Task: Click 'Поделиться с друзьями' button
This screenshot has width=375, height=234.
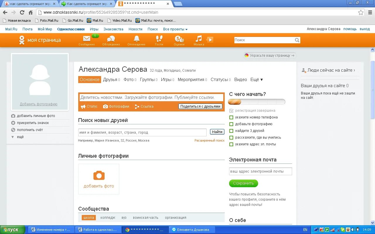Action: tap(200, 106)
